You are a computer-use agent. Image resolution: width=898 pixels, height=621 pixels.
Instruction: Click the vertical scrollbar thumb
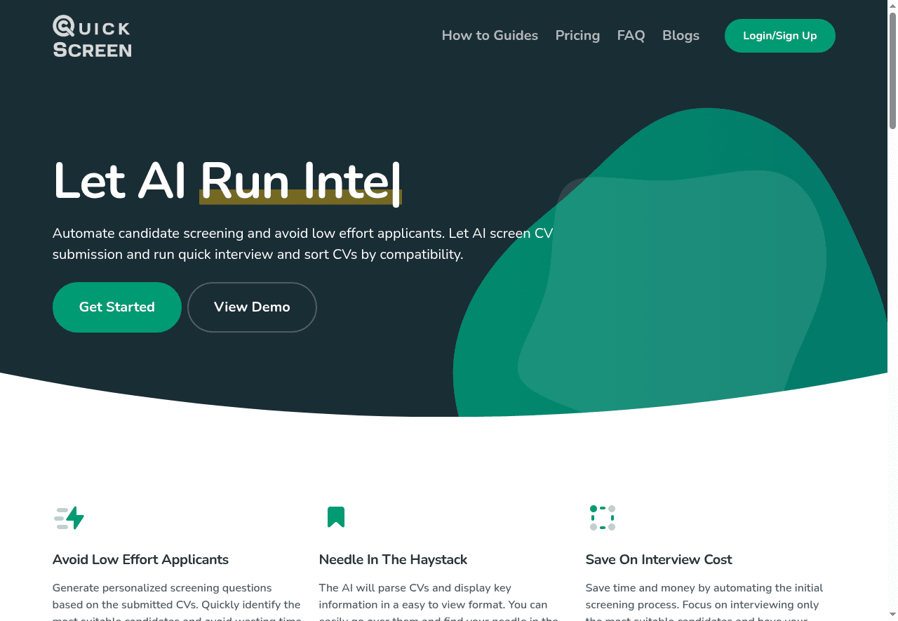892,70
